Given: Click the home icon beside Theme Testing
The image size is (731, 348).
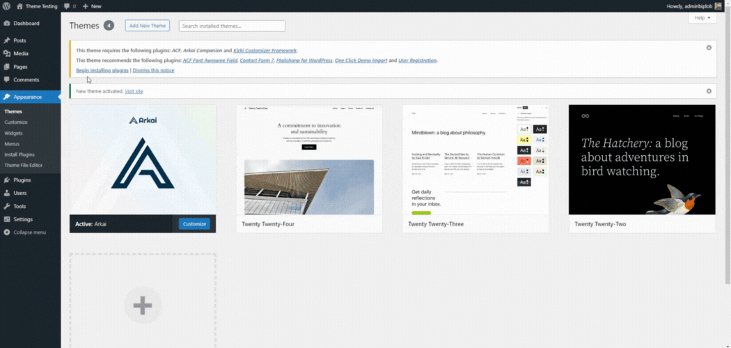Looking at the screenshot, I should 19,6.
